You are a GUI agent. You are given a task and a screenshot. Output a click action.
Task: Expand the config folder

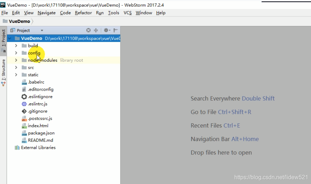click(x=16, y=53)
